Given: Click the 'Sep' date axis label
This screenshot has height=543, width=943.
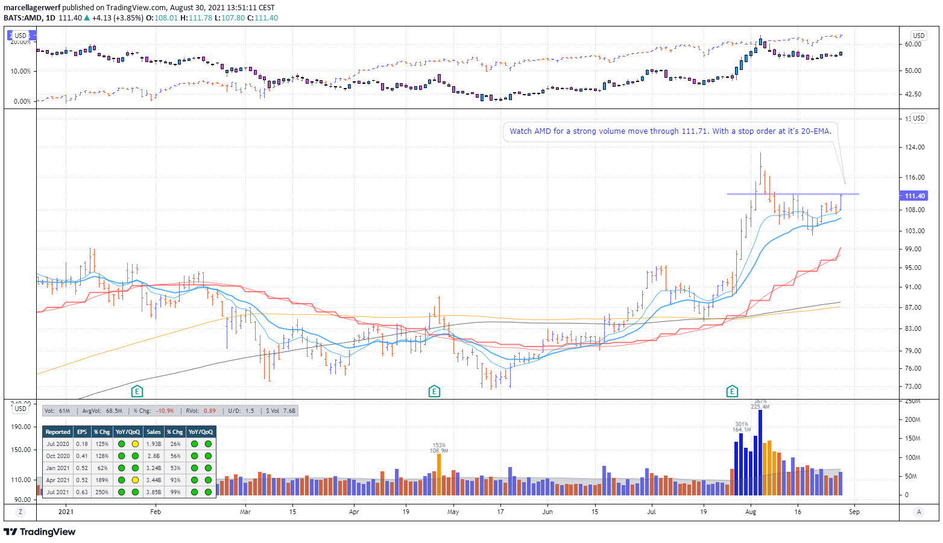Looking at the screenshot, I should (854, 512).
